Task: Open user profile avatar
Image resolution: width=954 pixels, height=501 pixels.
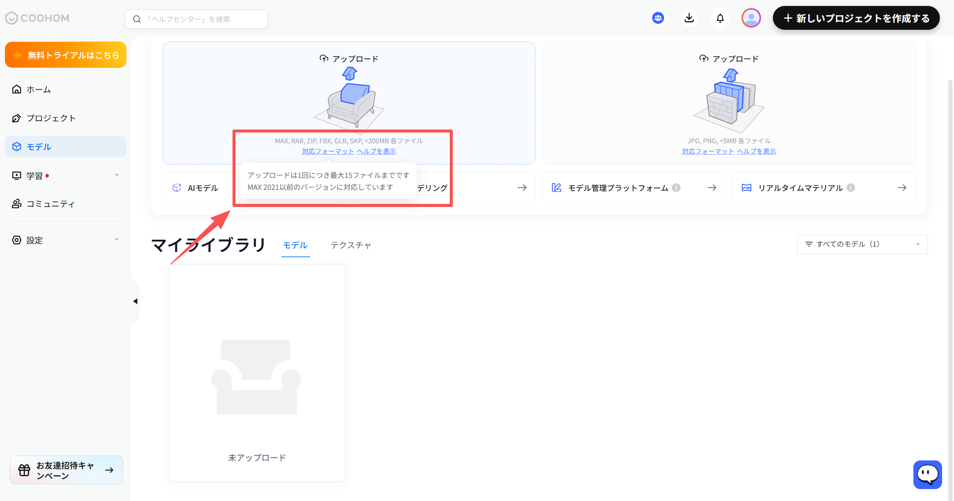Action: coord(751,18)
